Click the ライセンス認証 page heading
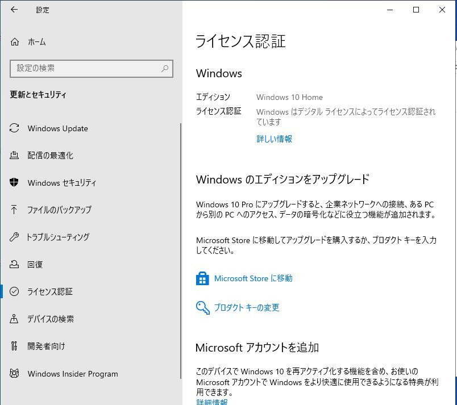The image size is (457, 405). [x=240, y=41]
